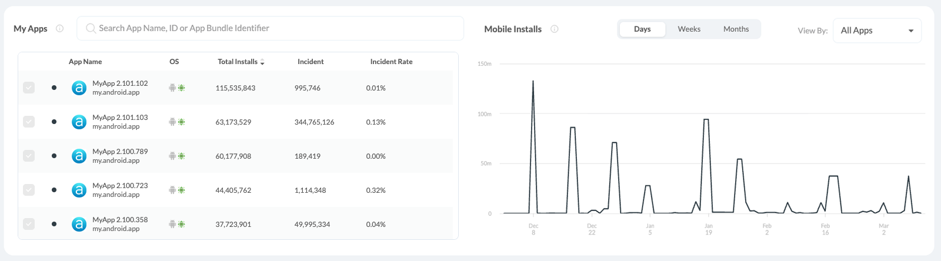This screenshot has height=261, width=941.
Task: Open the All Apps view-by dropdown
Action: [x=877, y=31]
